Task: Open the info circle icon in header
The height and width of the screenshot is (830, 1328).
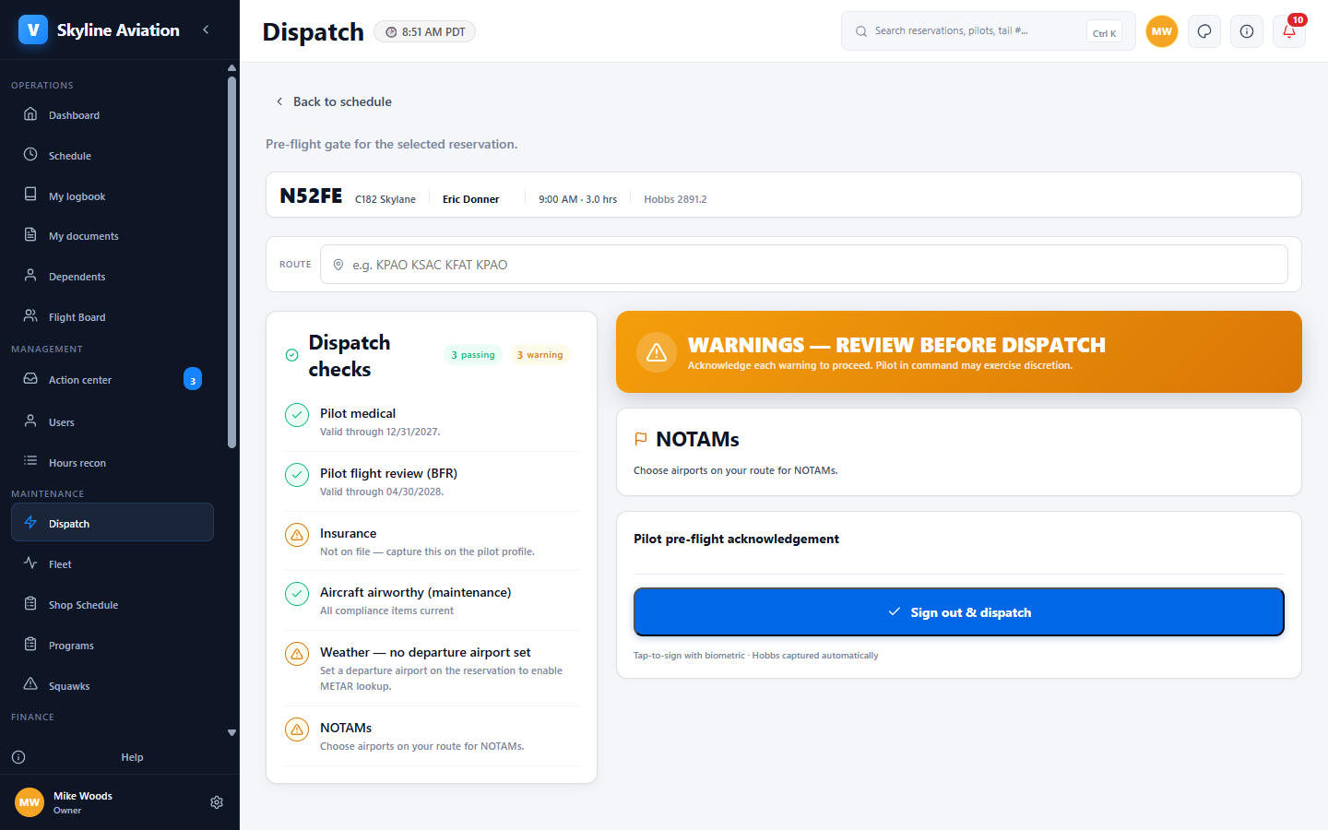Action: [1247, 31]
